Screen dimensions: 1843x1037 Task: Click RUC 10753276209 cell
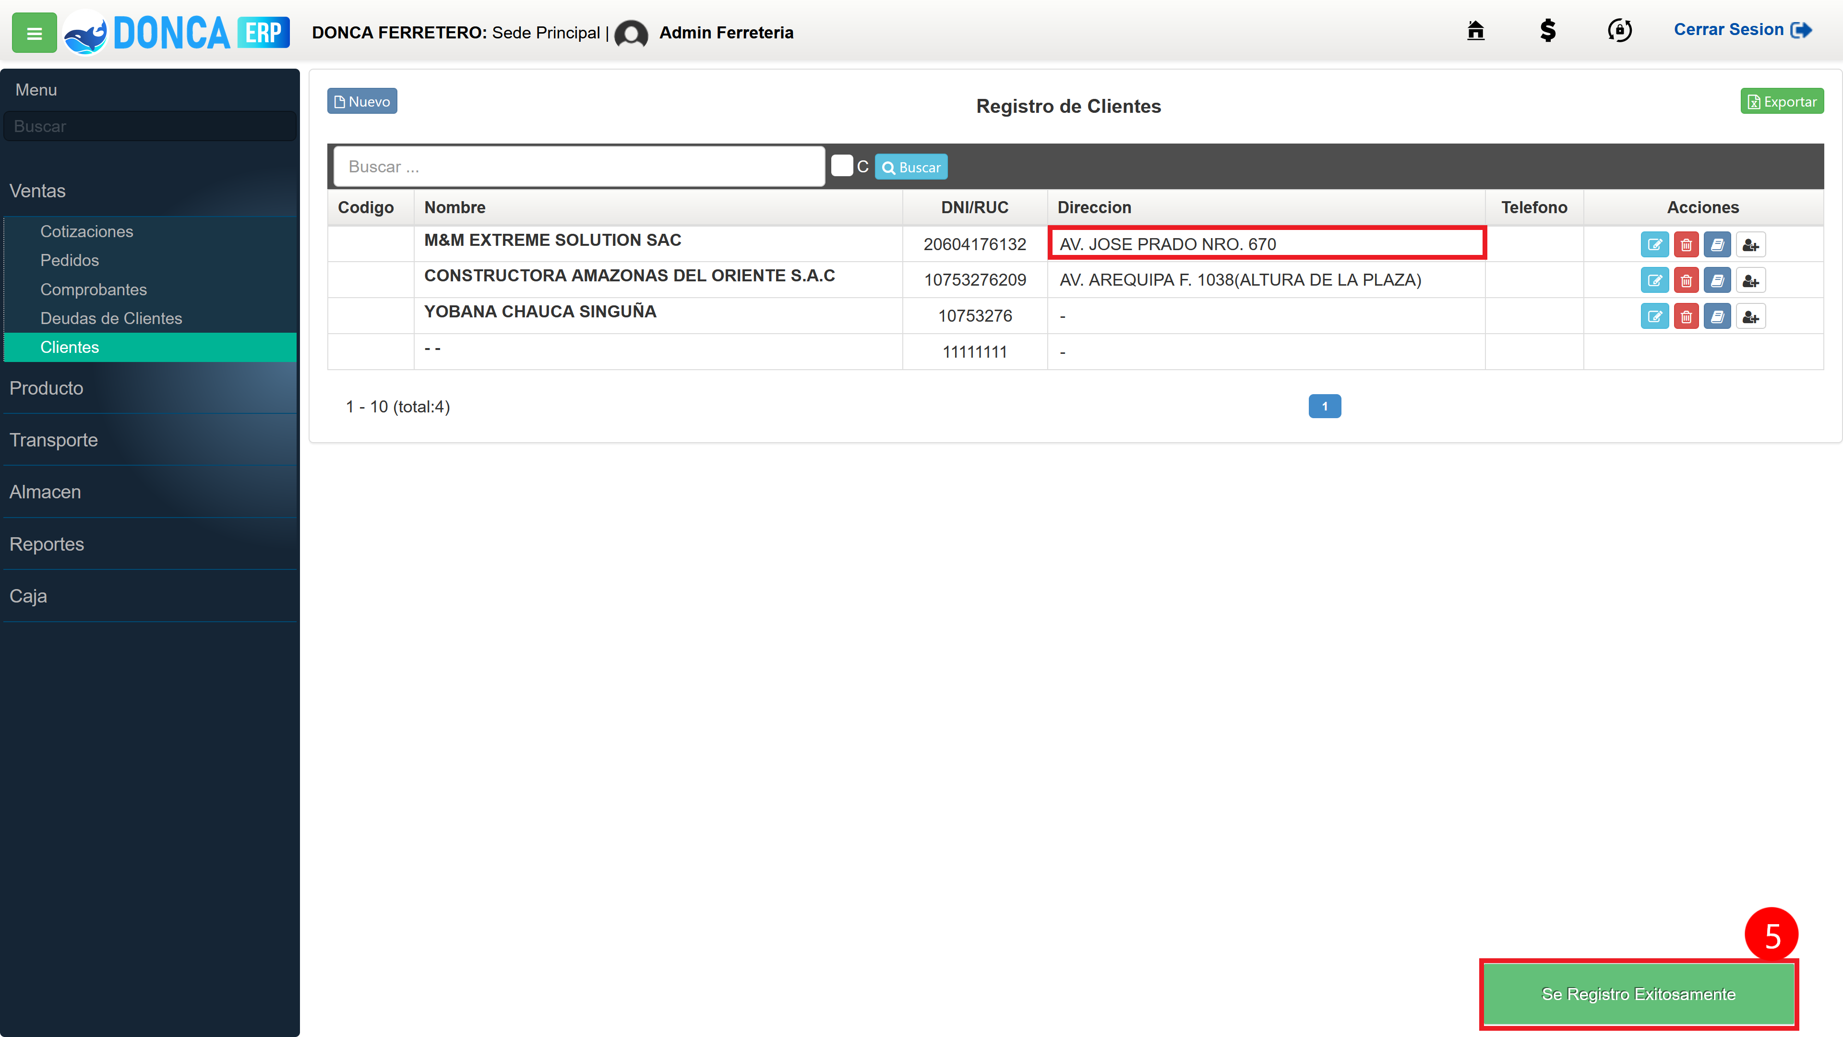pyautogui.click(x=974, y=280)
